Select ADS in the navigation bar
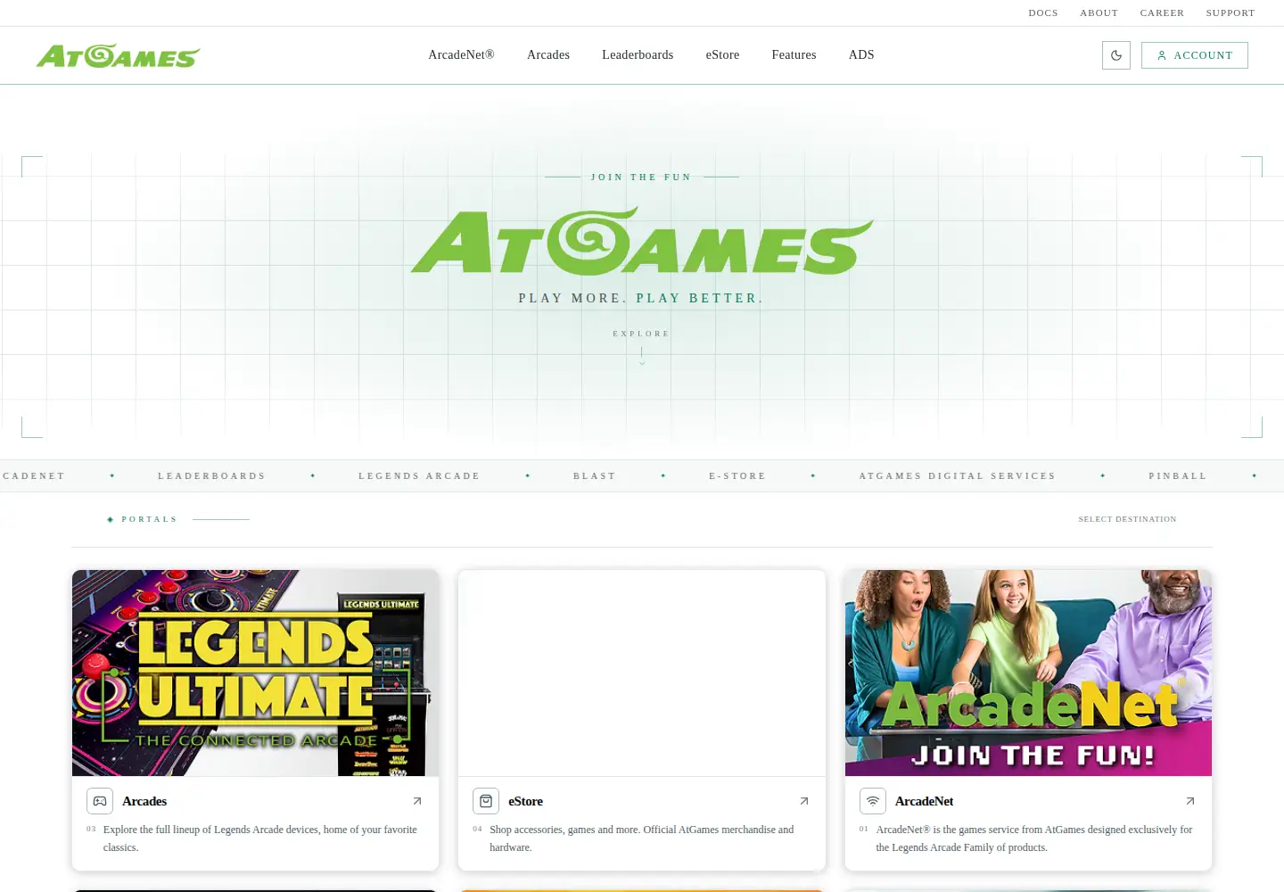Image resolution: width=1284 pixels, height=892 pixels. pyautogui.click(x=861, y=55)
